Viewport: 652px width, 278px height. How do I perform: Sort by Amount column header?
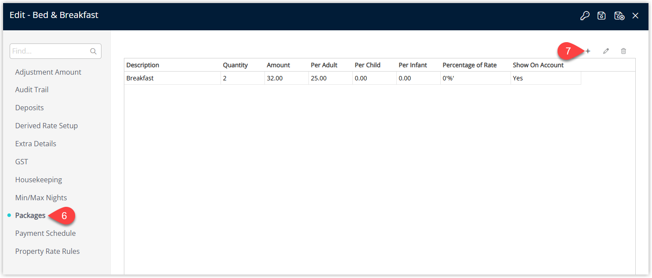click(286, 65)
